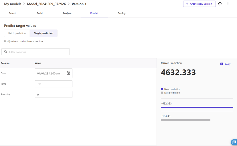Image resolution: width=237 pixels, height=146 pixels.
Task: Edit the Temp value -10 field
Action: [54, 84]
